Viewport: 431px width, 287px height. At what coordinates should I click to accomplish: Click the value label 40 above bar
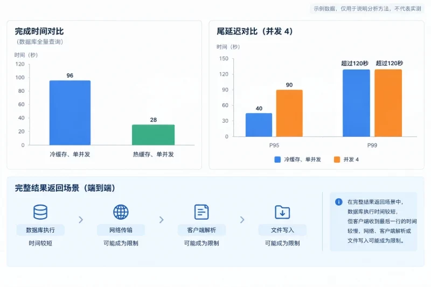tap(259, 108)
